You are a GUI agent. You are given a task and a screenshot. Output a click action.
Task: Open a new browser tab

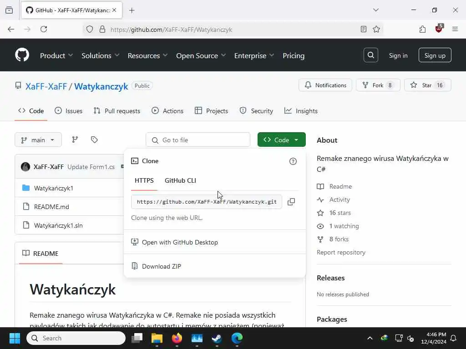click(x=132, y=10)
